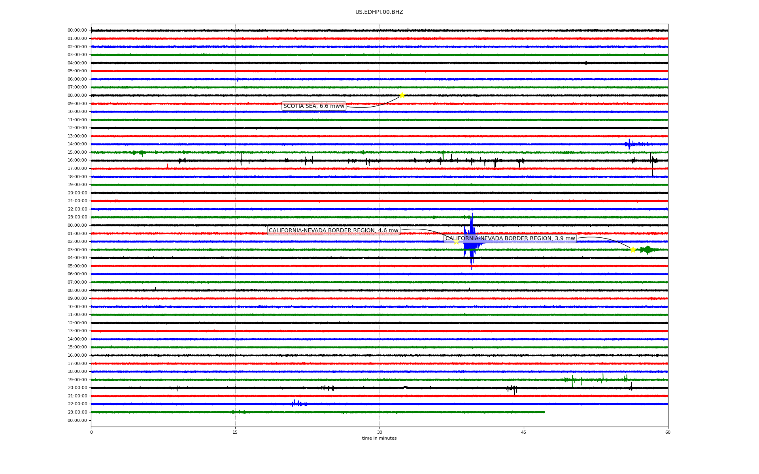Viewport: 759px width, 474px height.
Task: Click the second 02:00:00 label beside the 4.6 event trace
Action: [77, 241]
